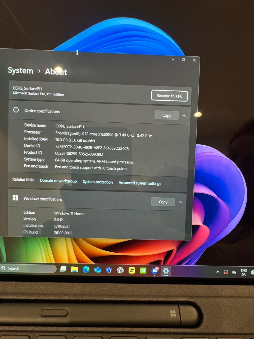254x339 pixels.
Task: Go back to System in the breadcrumb
Action: coord(20,70)
